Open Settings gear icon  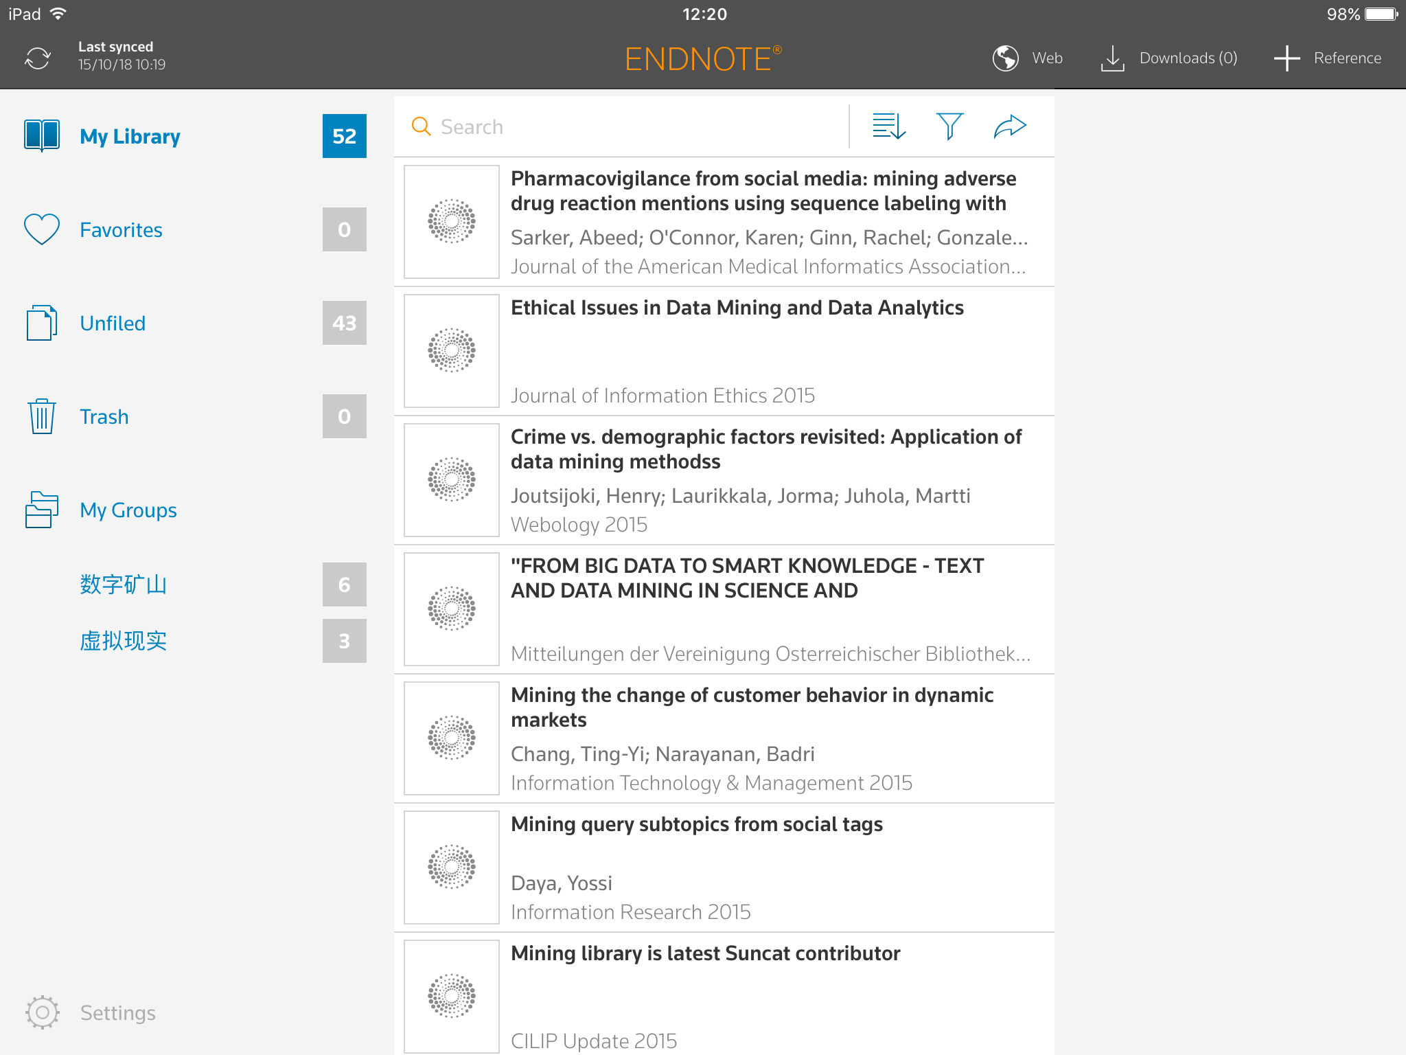(43, 1012)
